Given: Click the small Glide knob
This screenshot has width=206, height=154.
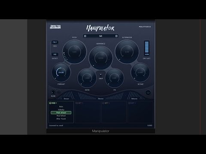Looking at the screenshot, I should tap(53, 92).
